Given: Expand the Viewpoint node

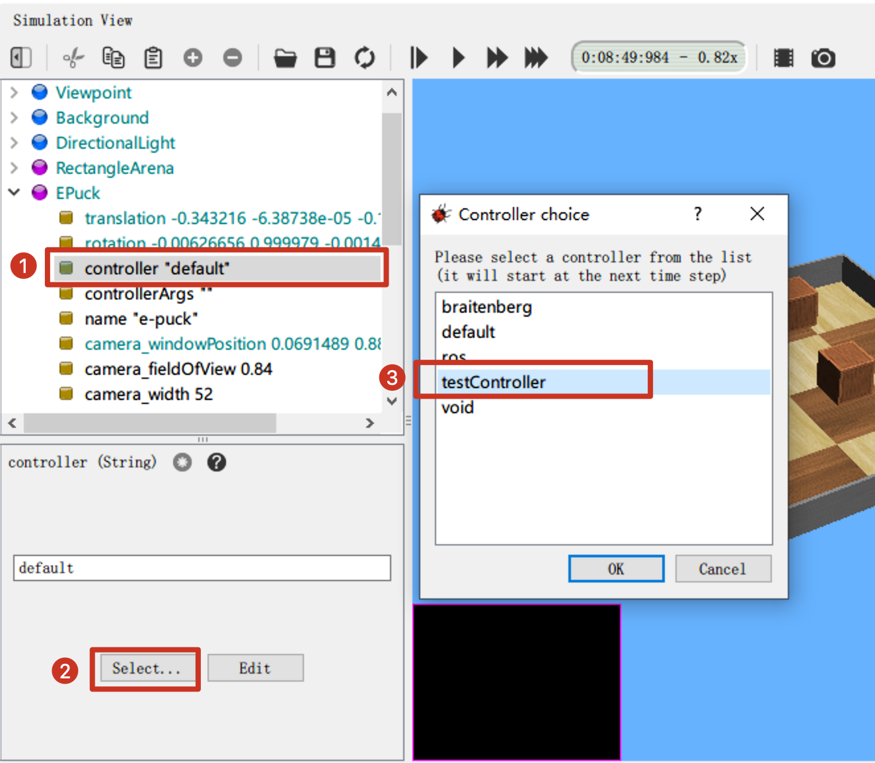Looking at the screenshot, I should tap(14, 93).
